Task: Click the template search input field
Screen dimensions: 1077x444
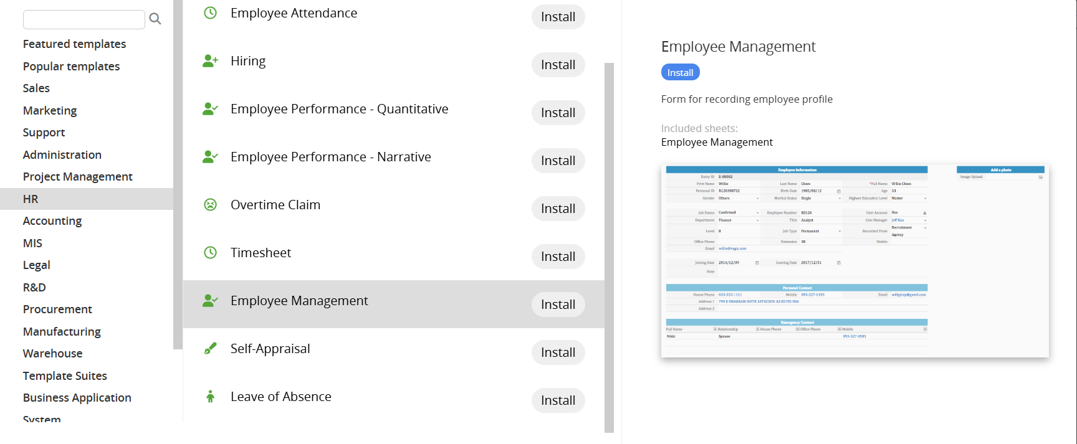Action: pyautogui.click(x=84, y=19)
